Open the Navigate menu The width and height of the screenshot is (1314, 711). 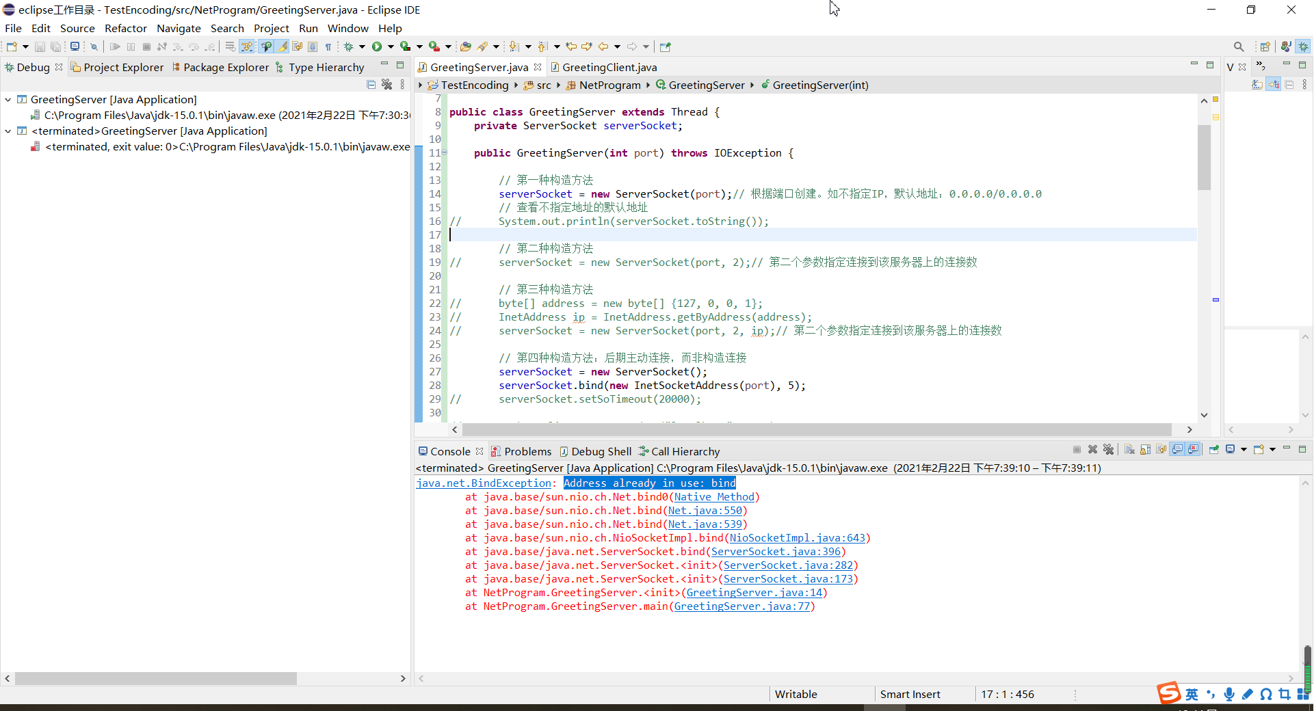tap(179, 28)
